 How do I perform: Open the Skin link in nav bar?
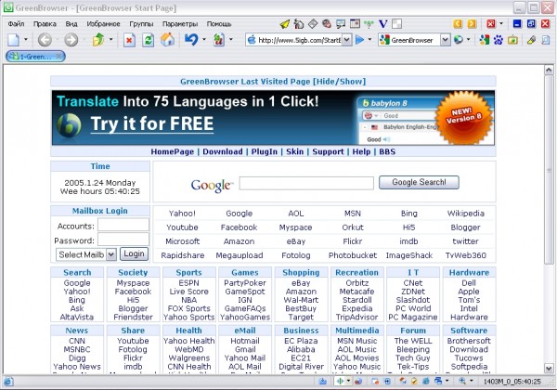(295, 151)
